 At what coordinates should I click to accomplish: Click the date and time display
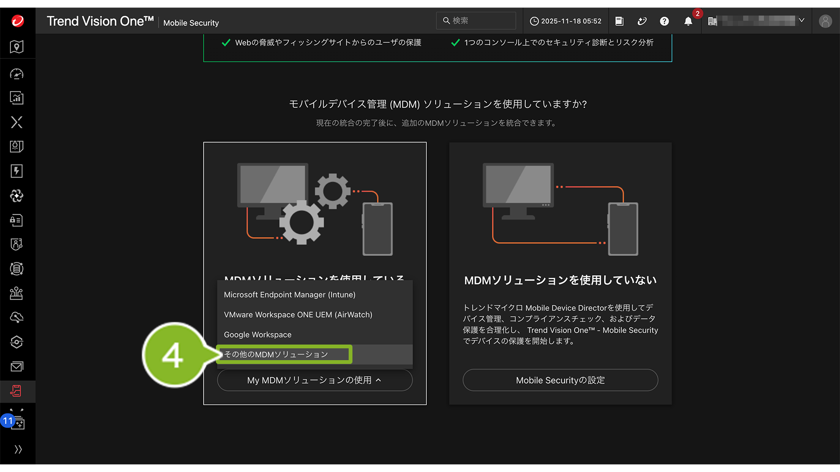[x=566, y=21]
